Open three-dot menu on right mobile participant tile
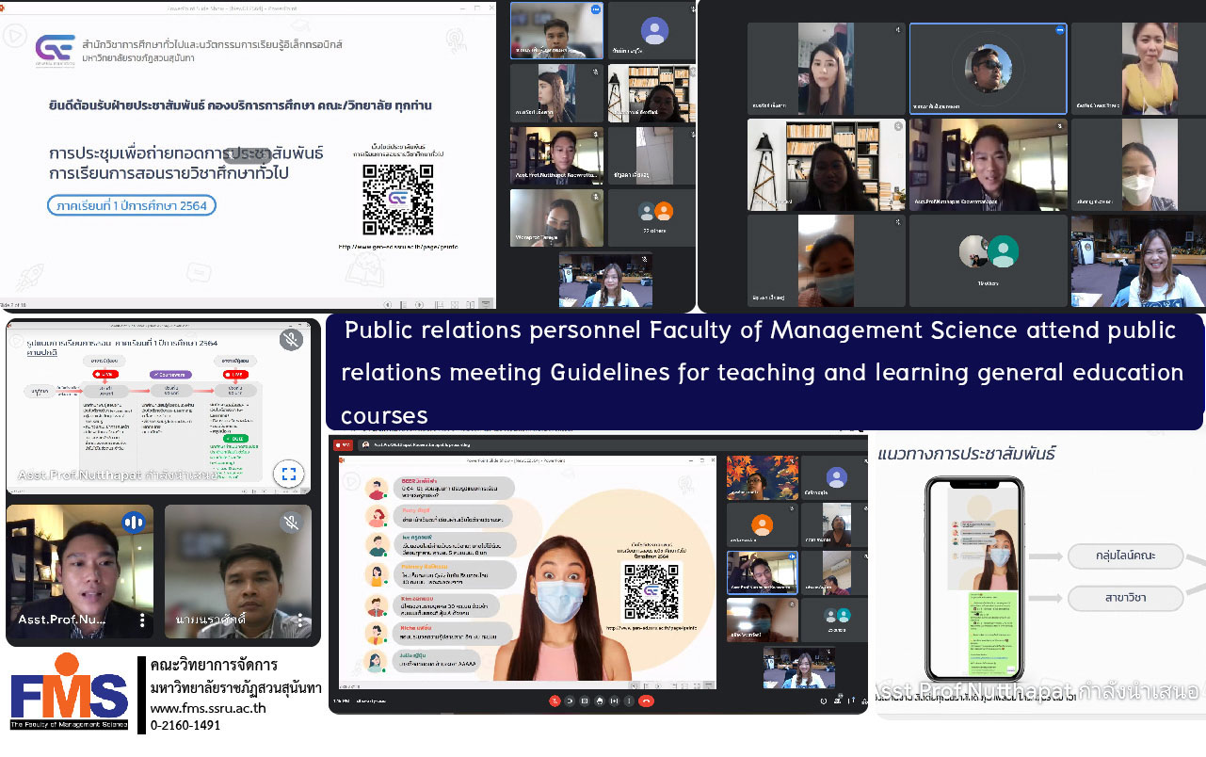Image resolution: width=1206 pixels, height=757 pixels. 300,620
